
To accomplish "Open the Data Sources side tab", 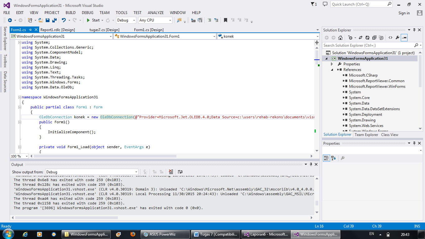I will click(x=5, y=82).
